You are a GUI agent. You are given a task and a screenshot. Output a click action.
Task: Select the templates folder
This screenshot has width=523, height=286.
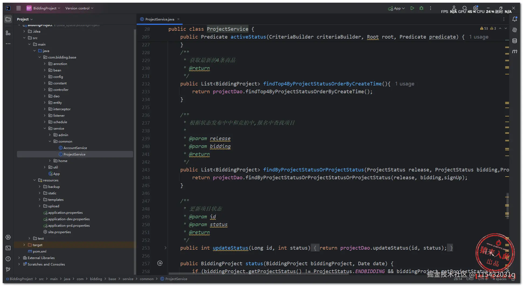point(53,199)
